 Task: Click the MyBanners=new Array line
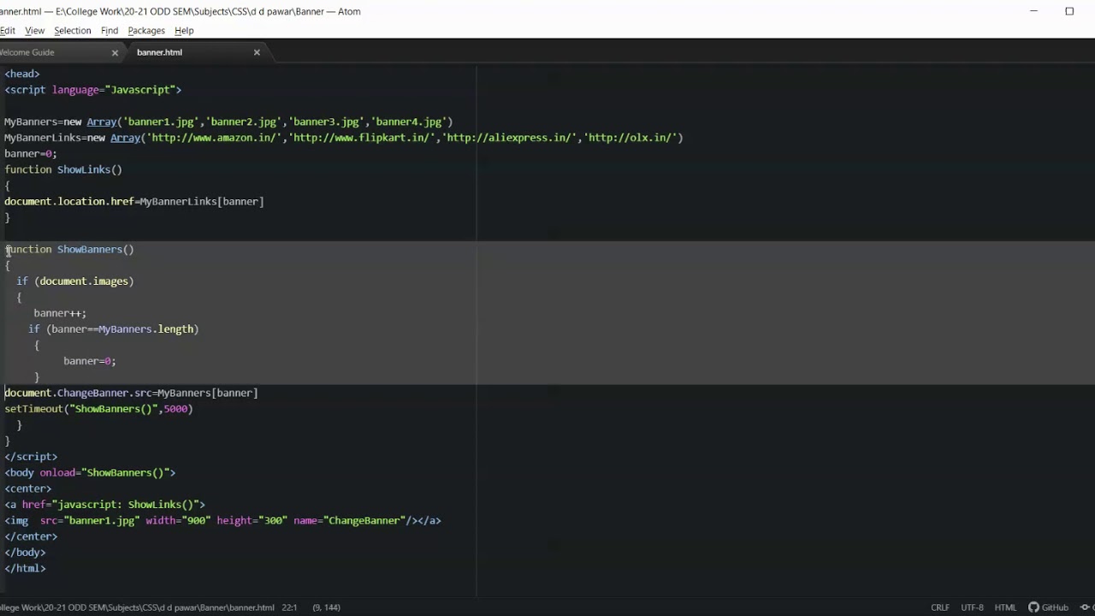click(x=228, y=121)
